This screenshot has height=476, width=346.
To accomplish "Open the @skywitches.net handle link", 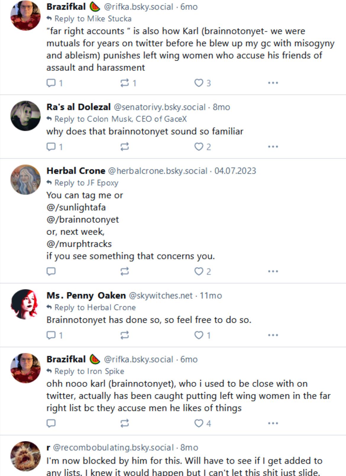I will pos(161,296).
